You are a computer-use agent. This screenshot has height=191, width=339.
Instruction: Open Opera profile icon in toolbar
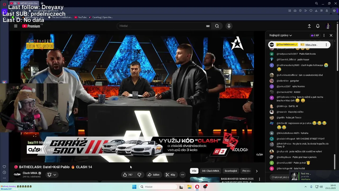click(x=327, y=11)
